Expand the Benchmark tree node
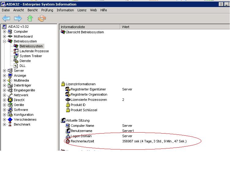235x176 pixels. point(4,124)
